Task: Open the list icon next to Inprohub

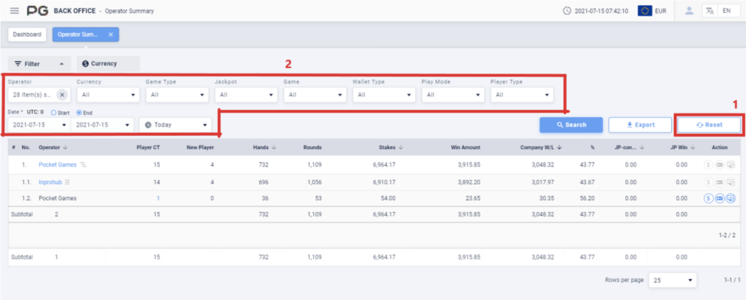Action: click(67, 182)
